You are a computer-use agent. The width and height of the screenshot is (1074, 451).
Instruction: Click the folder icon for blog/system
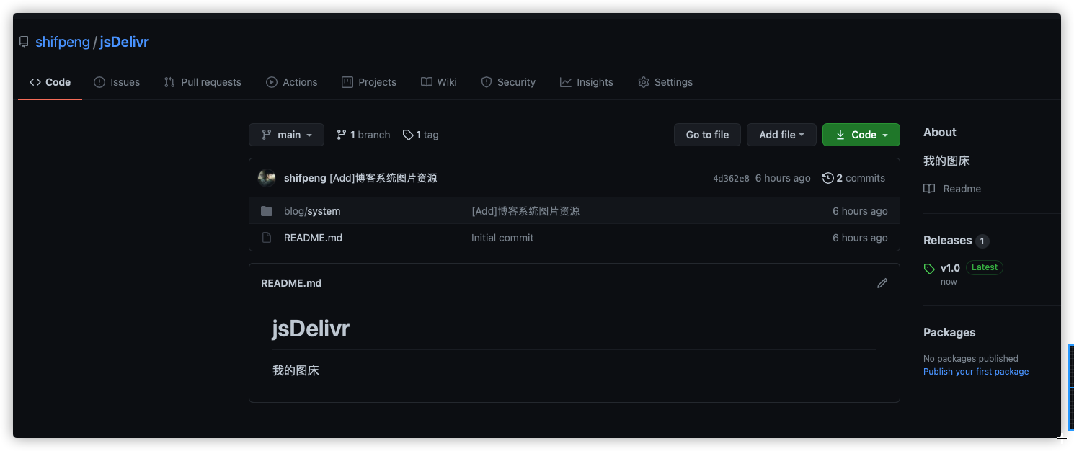point(267,211)
